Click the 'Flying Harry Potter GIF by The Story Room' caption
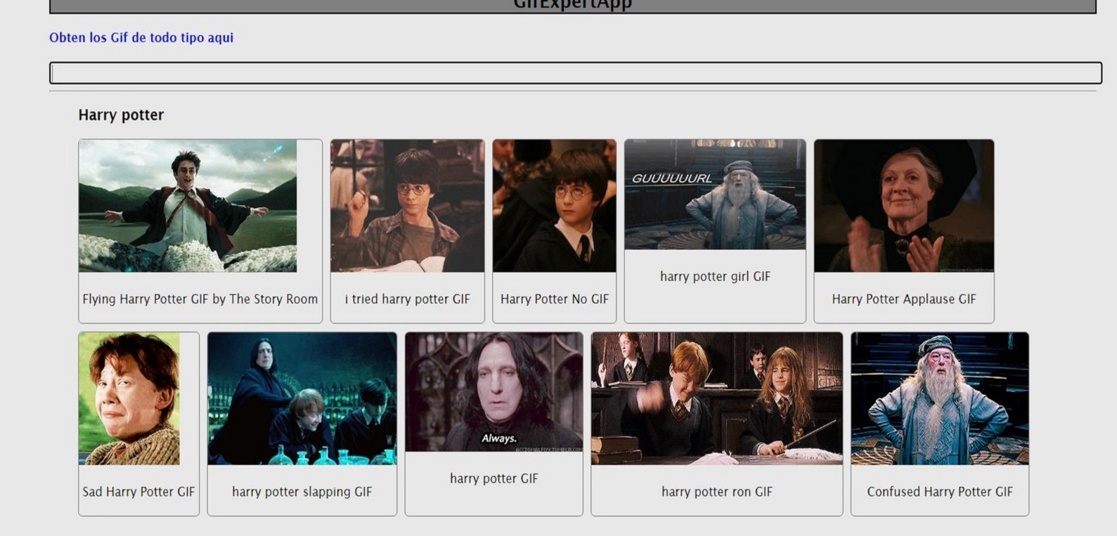 click(x=200, y=299)
